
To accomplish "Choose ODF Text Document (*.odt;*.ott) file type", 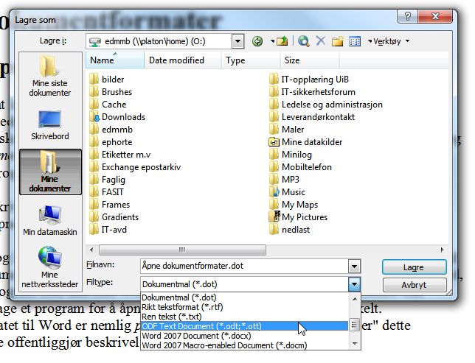I will click(x=244, y=326).
